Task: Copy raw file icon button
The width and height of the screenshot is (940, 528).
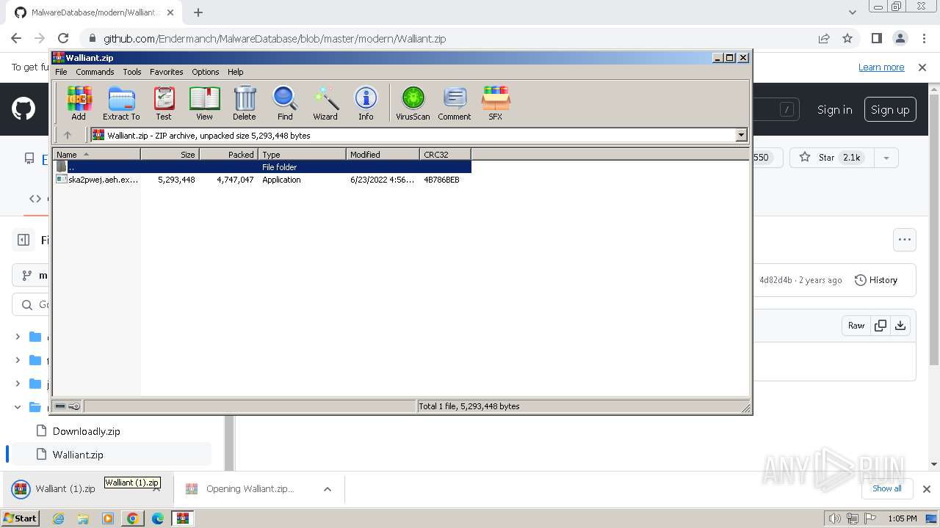Action: pos(881,326)
